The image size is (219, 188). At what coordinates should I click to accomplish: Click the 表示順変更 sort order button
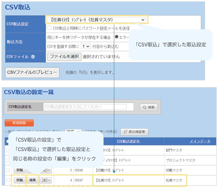pos(135,132)
